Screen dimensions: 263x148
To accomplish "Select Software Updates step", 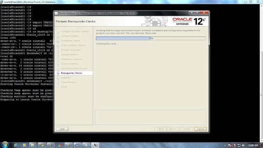I will click(x=70, y=36).
